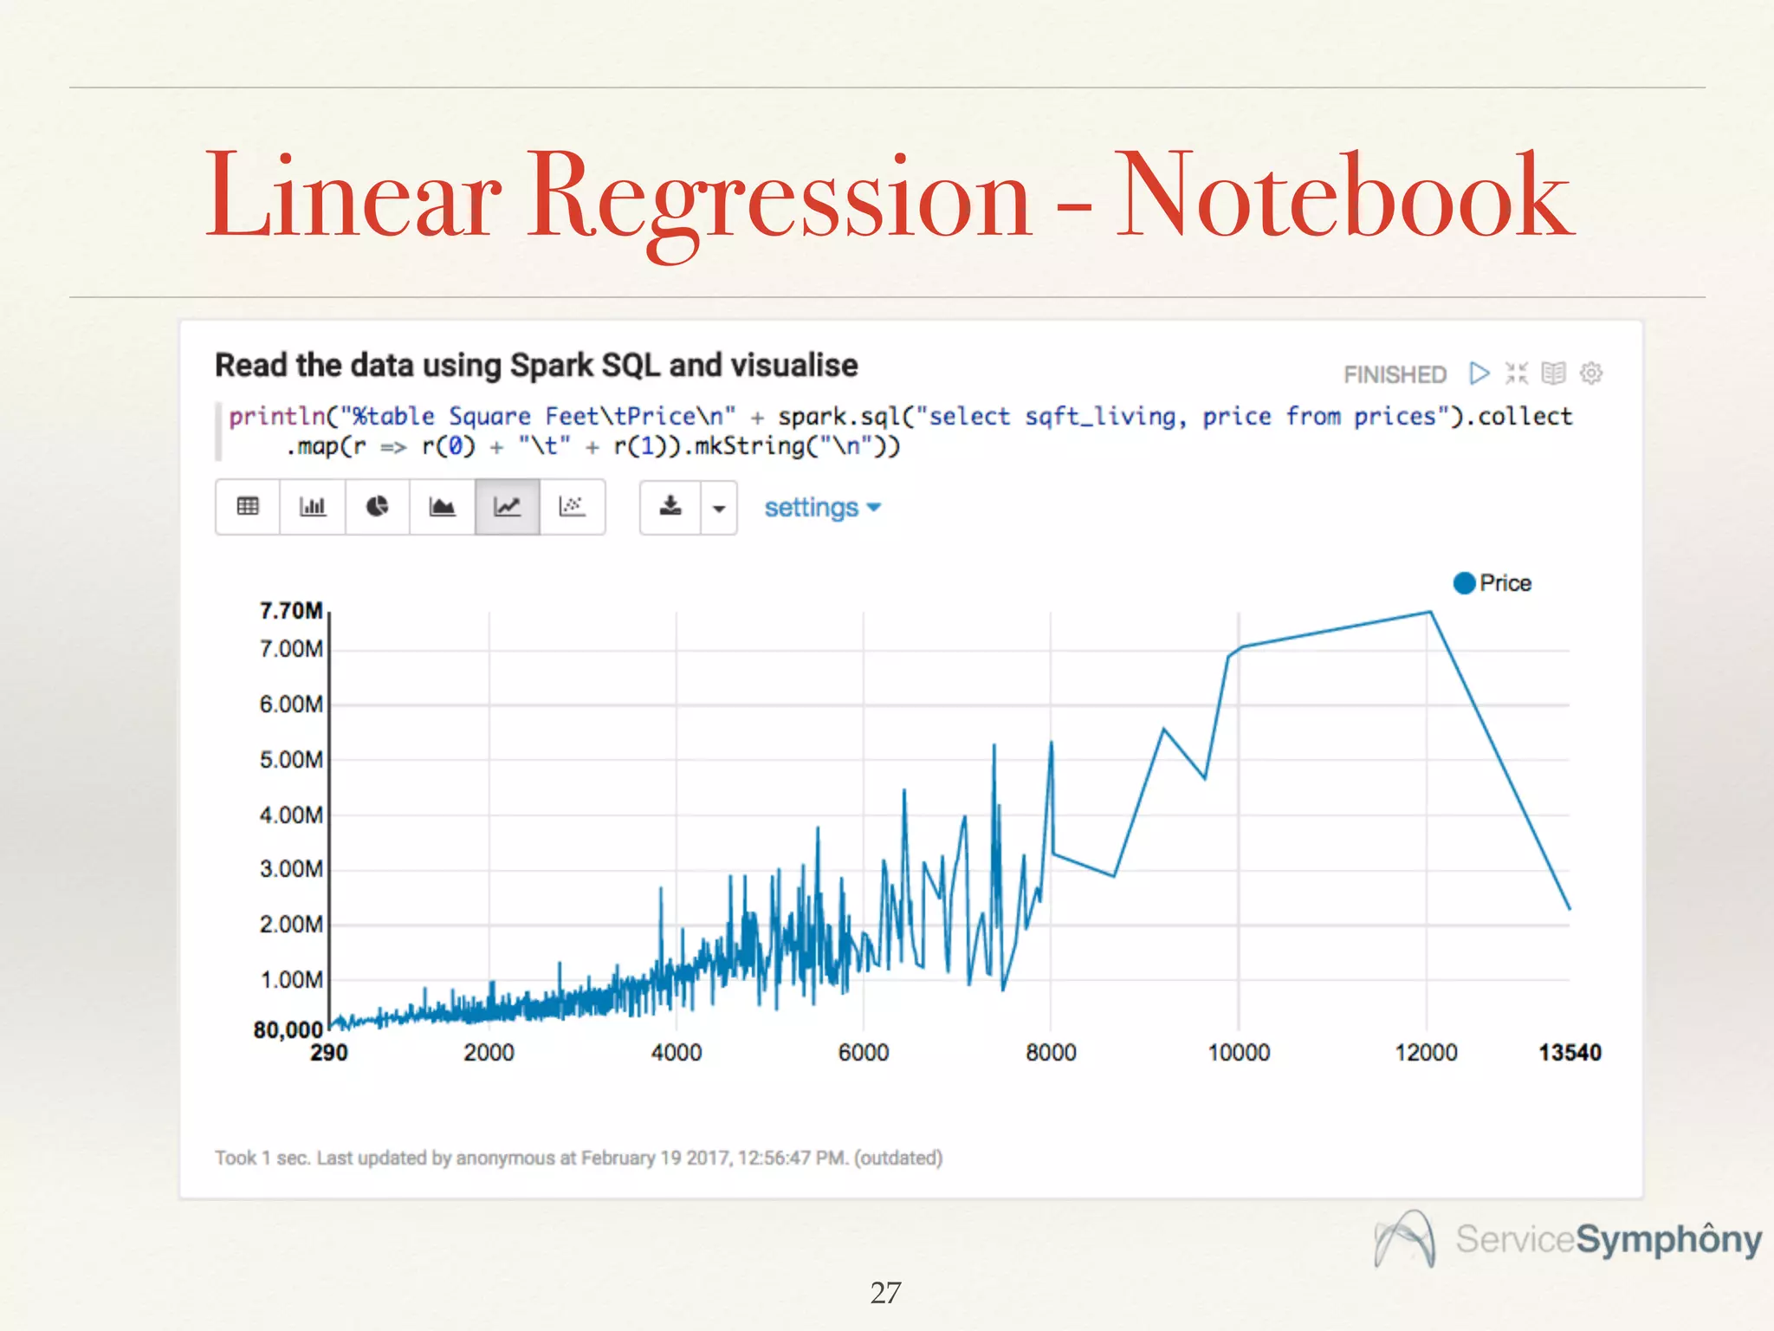This screenshot has height=1331, width=1774.
Task: Choose the area chart visualization
Action: coord(442,507)
